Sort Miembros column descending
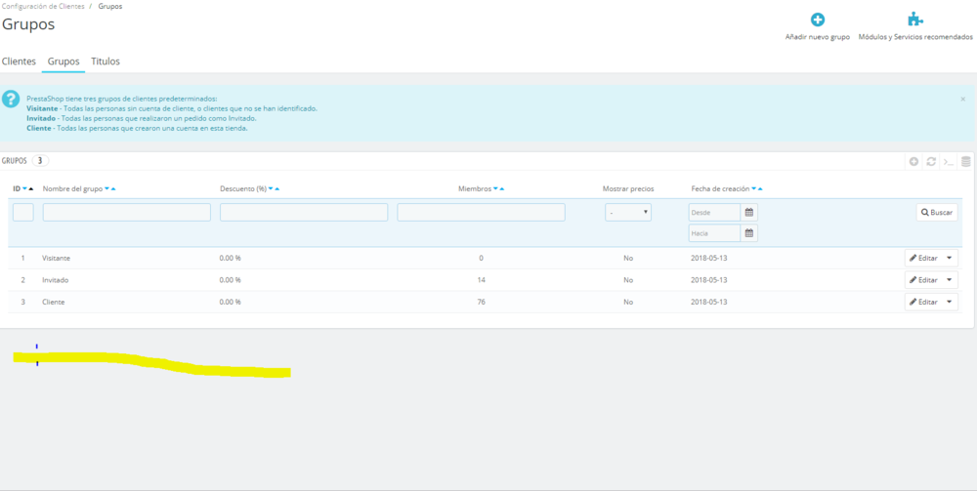 click(495, 188)
